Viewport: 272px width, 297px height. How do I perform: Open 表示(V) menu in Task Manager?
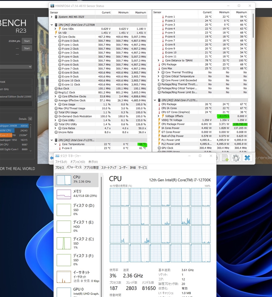pos(93,162)
